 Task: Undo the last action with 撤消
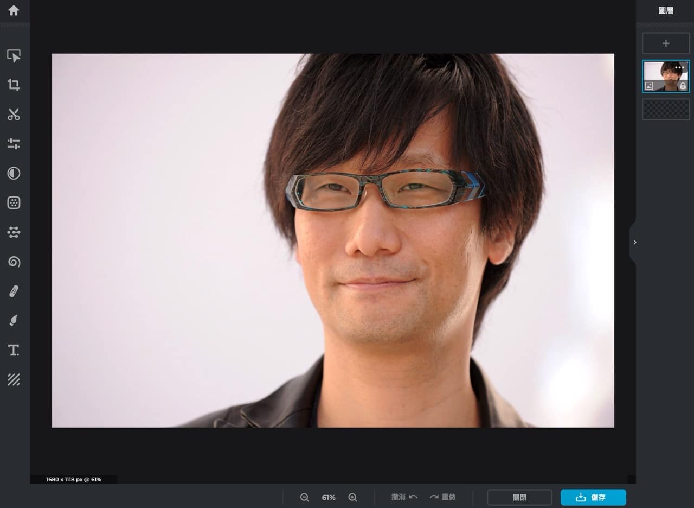(x=404, y=497)
